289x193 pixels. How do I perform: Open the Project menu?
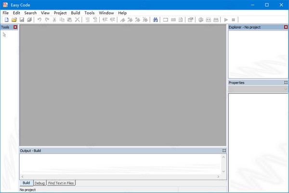point(60,13)
